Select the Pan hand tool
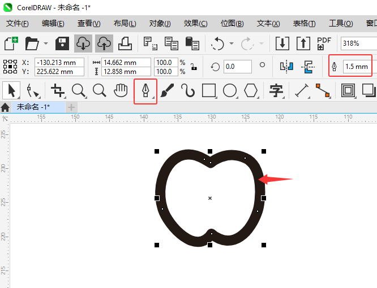 click(121, 90)
